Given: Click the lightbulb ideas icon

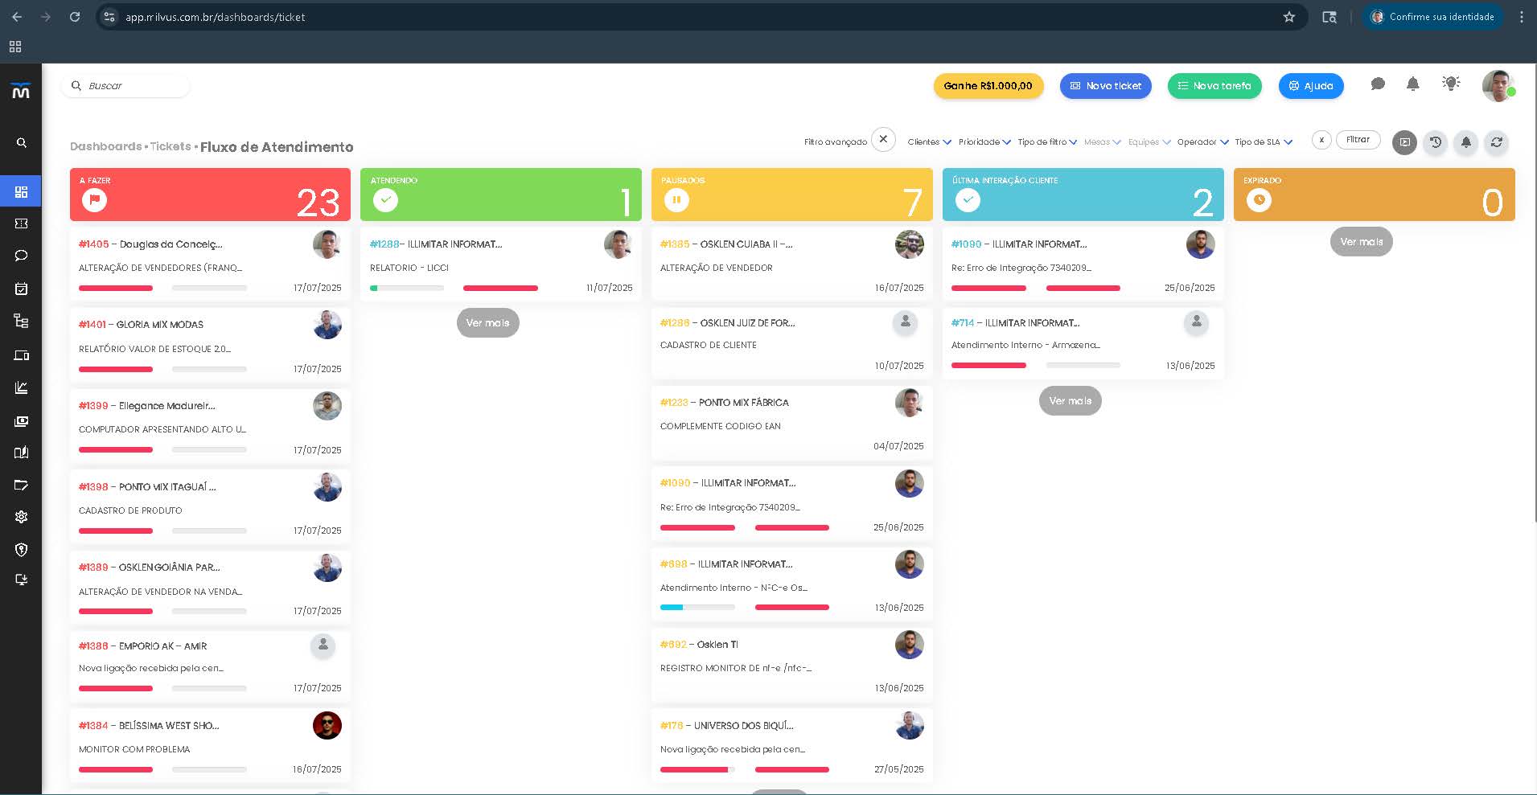Looking at the screenshot, I should pos(1451,84).
